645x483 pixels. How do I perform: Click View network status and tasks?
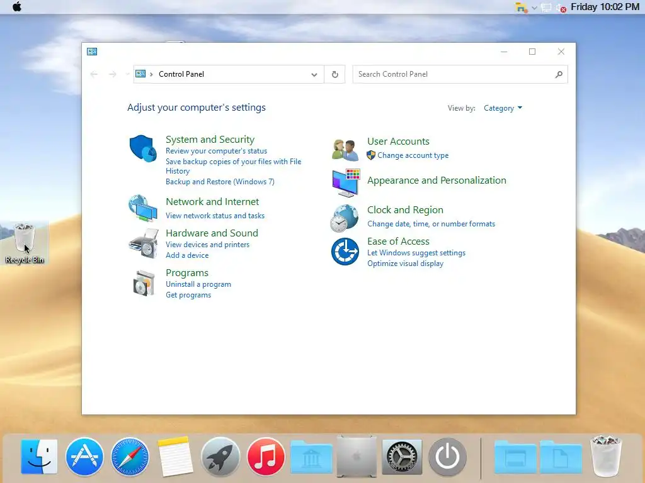215,216
